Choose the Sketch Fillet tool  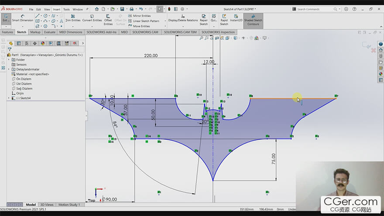click(x=53, y=26)
